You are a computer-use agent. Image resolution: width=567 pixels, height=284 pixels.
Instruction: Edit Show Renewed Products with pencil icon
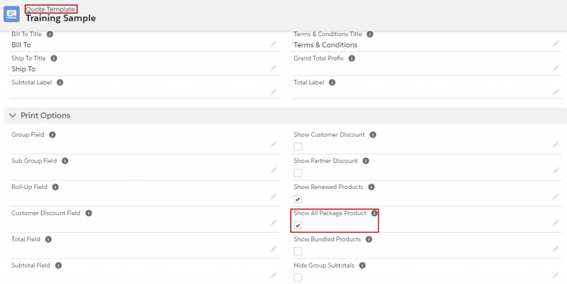click(556, 197)
